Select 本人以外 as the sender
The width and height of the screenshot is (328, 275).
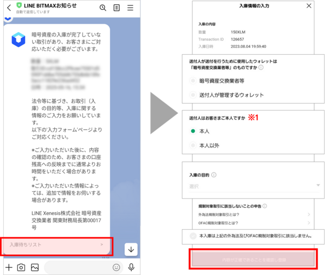click(x=193, y=145)
